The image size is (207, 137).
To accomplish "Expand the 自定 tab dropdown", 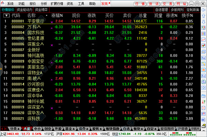I will 156,128.
